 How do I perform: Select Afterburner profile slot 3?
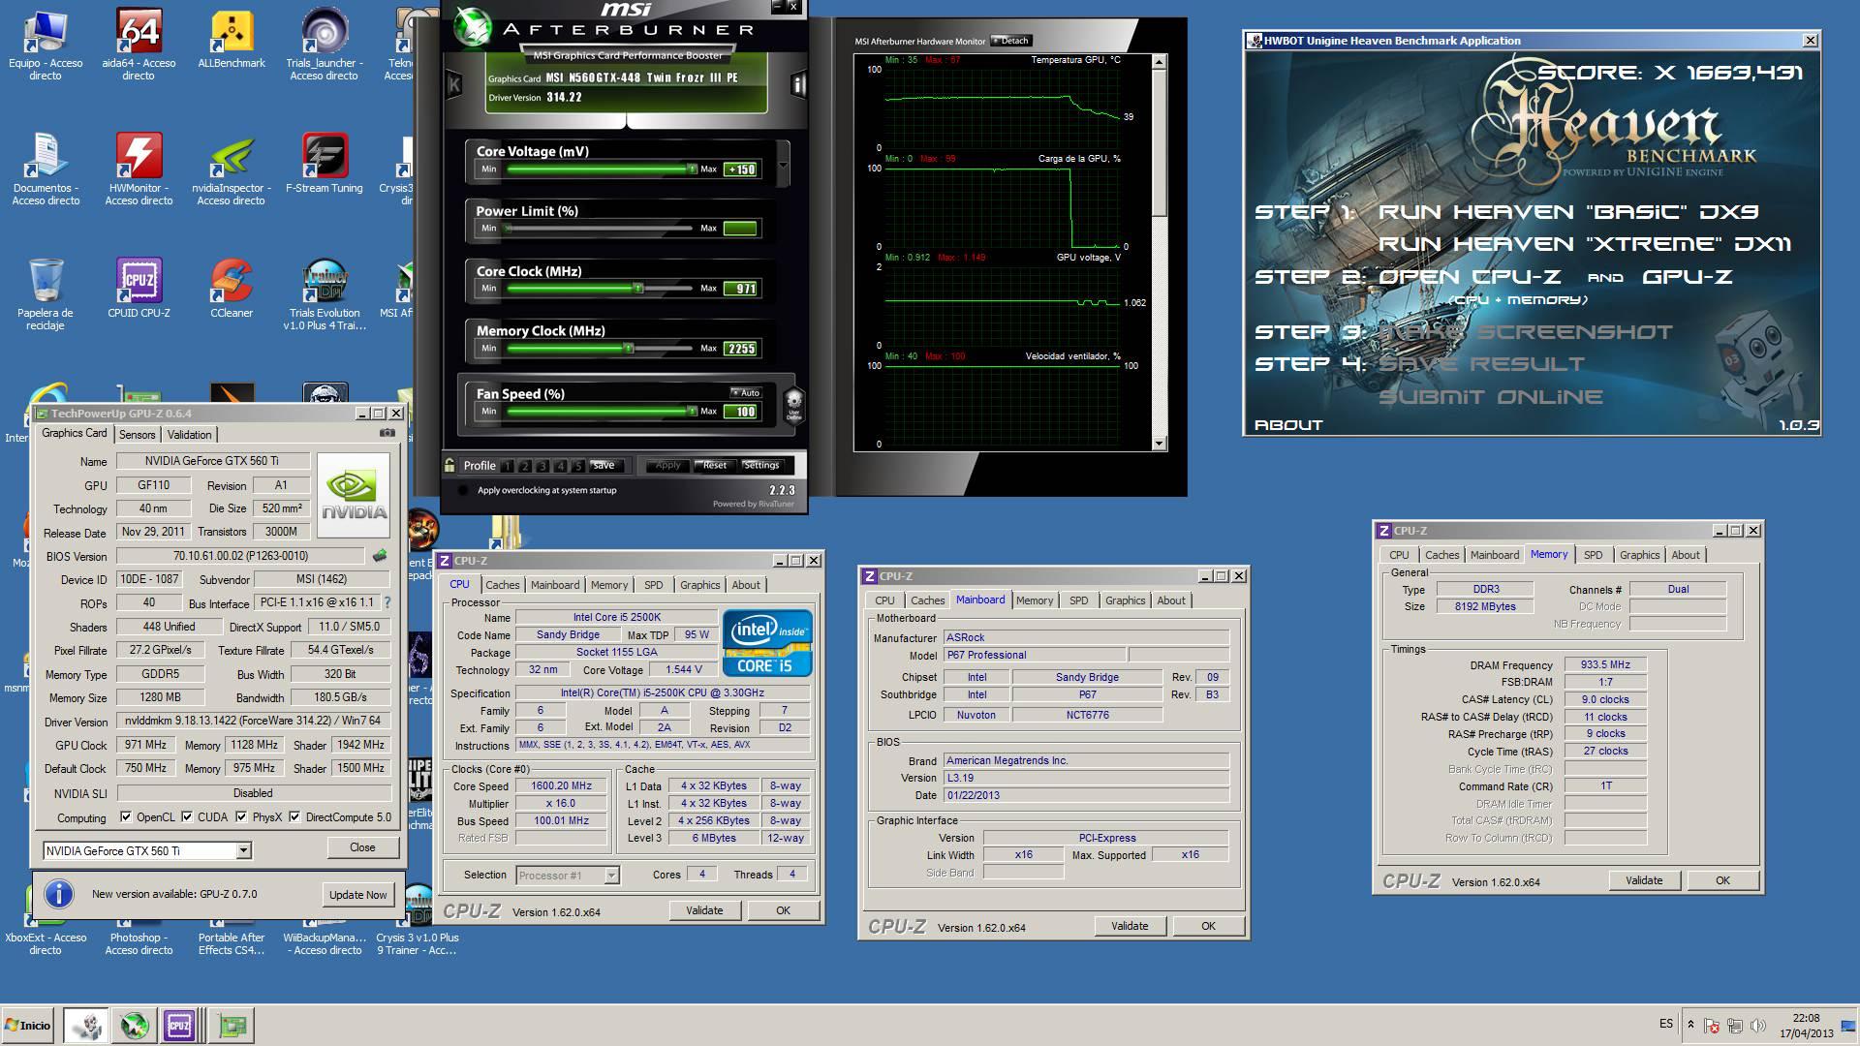coord(542,466)
